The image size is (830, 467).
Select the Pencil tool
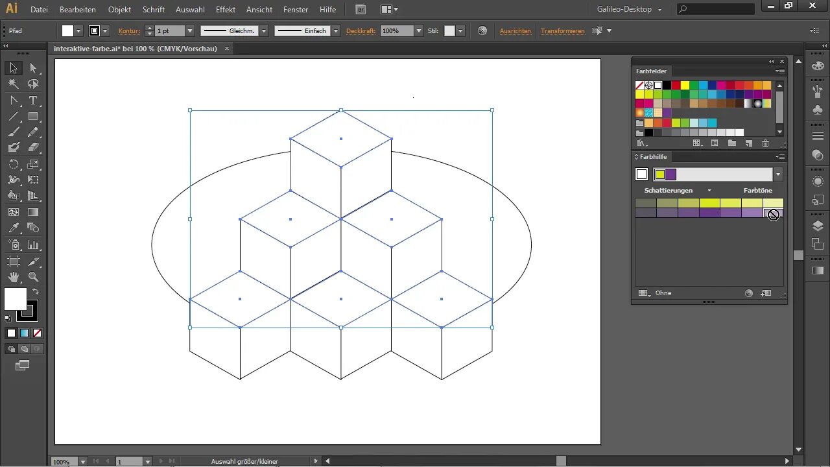[33, 132]
